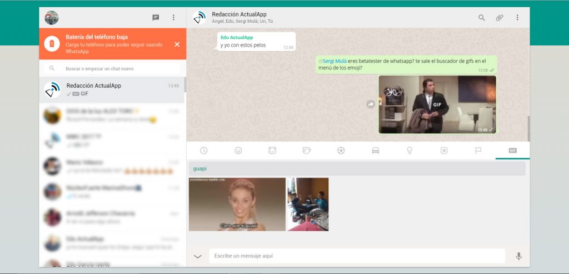
Task: Select the objects light bulb tab
Action: [410, 150]
